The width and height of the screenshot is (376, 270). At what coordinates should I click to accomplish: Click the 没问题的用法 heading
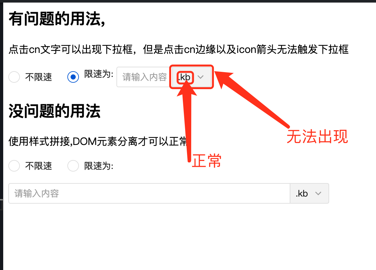pos(55,111)
